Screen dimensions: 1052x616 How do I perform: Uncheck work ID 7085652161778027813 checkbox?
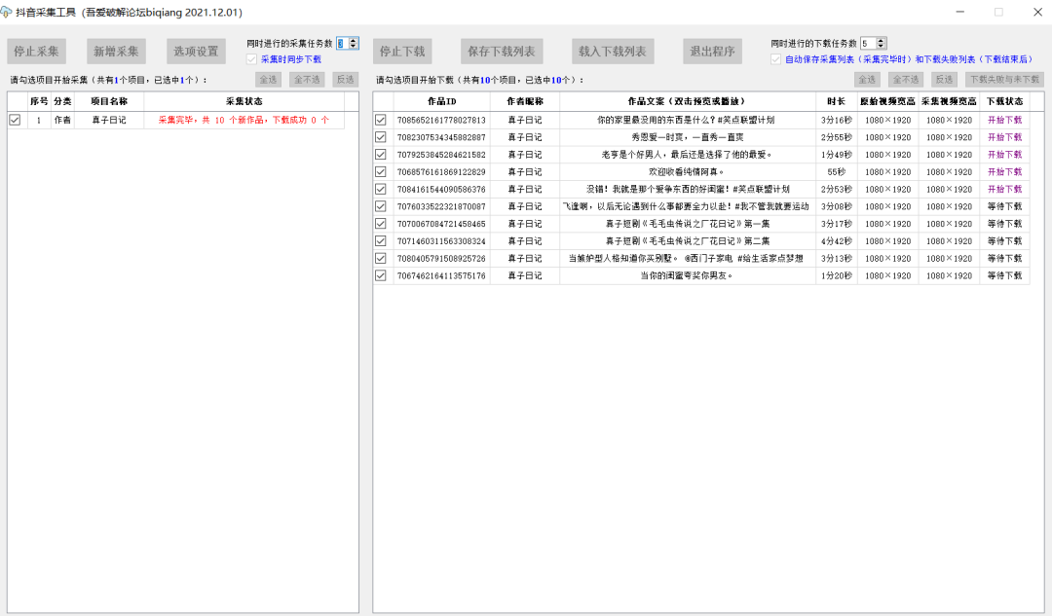(381, 121)
